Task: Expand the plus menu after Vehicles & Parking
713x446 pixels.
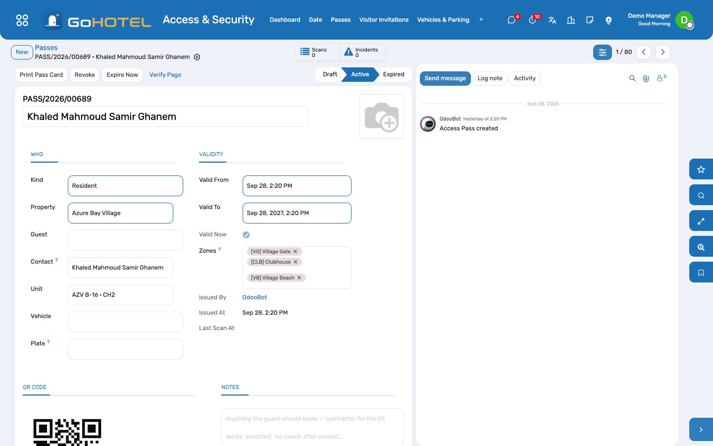Action: (x=481, y=20)
